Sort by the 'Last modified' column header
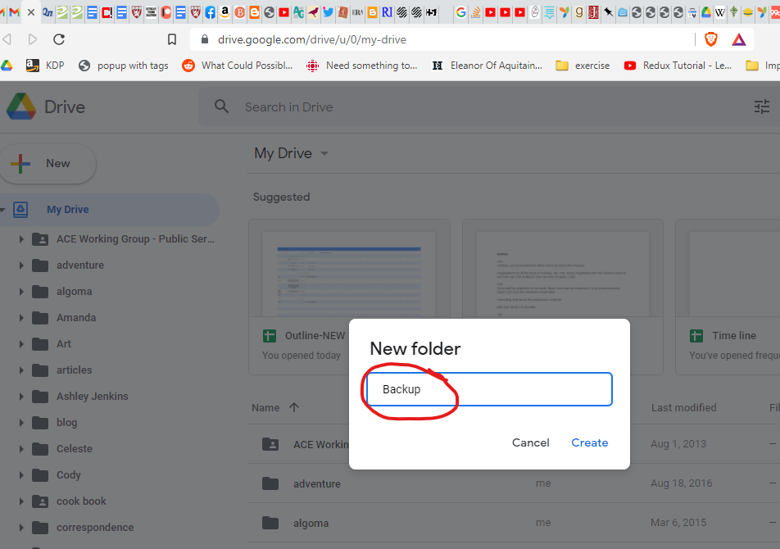780x549 pixels. 683,408
